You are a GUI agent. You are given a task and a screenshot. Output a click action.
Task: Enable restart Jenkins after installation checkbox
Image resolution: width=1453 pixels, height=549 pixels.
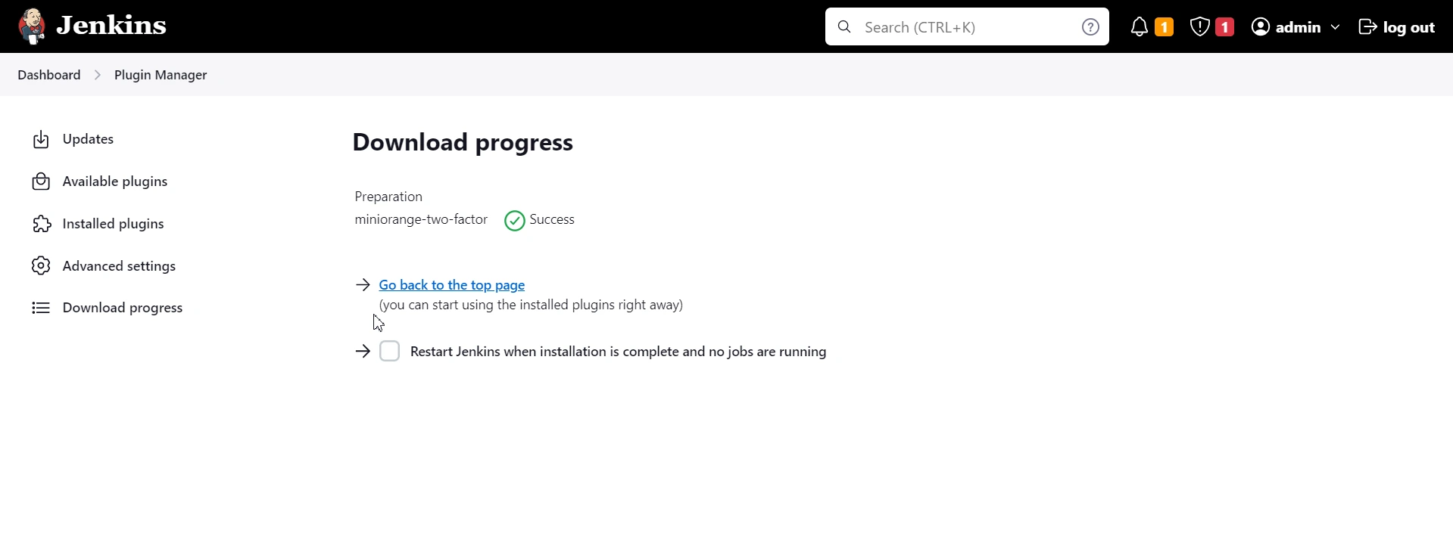(389, 351)
